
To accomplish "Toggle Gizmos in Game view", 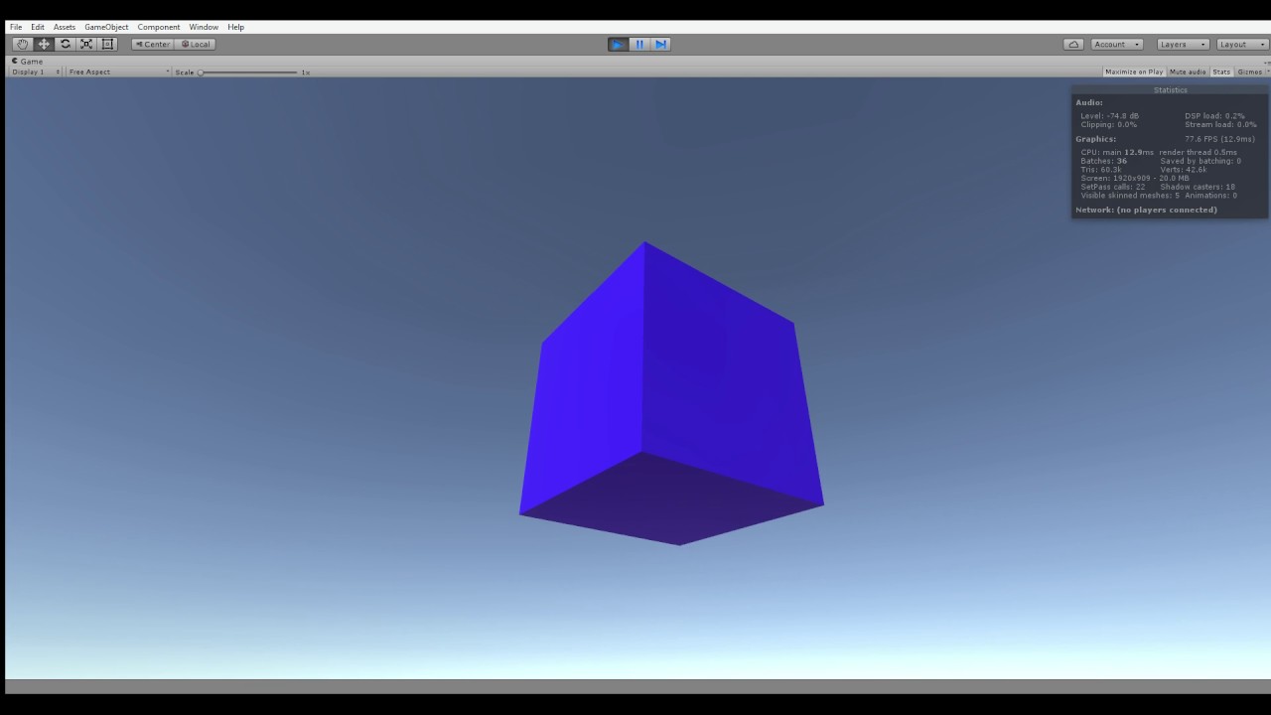I will (1249, 71).
